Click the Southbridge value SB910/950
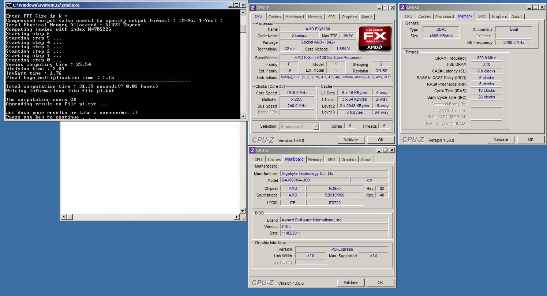Viewport: 547px width, 296px height. [334, 195]
